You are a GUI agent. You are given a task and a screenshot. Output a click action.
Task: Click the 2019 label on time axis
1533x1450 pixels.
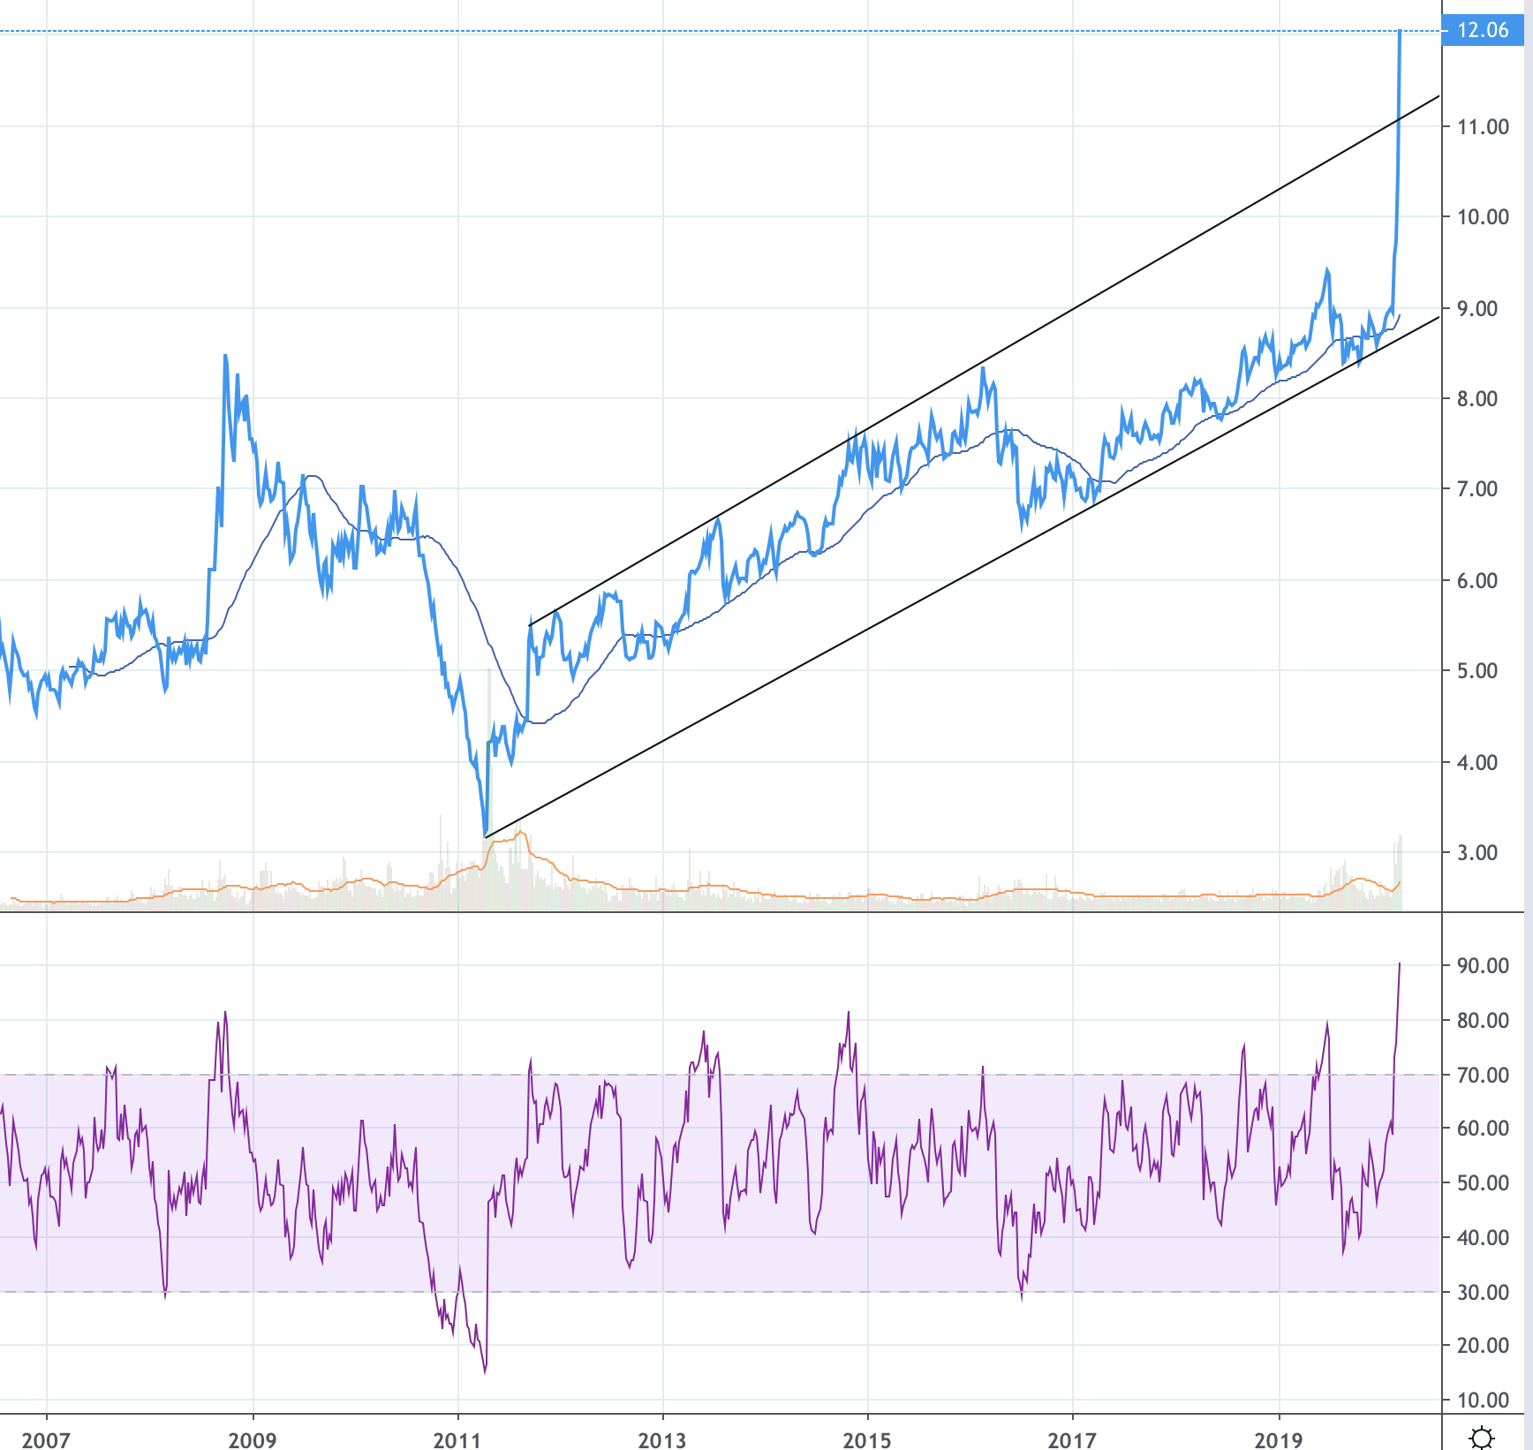[1279, 1440]
